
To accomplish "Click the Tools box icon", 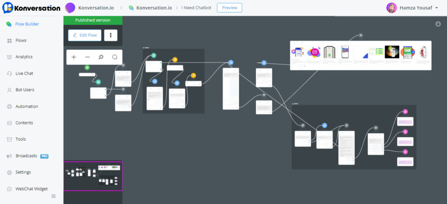I will [9, 139].
